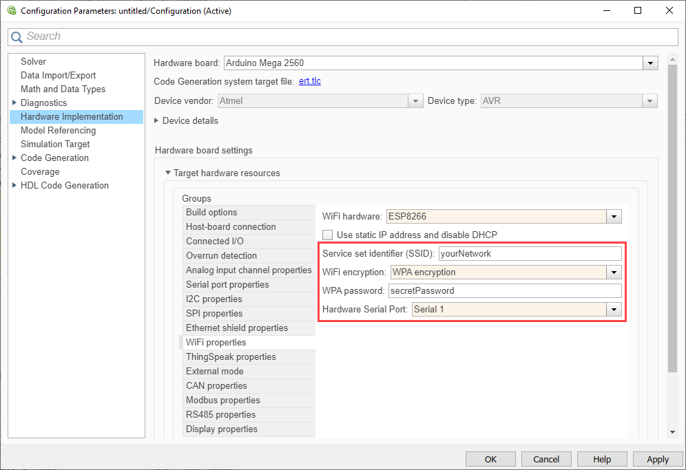
Task: Click the OK button
Action: point(490,459)
